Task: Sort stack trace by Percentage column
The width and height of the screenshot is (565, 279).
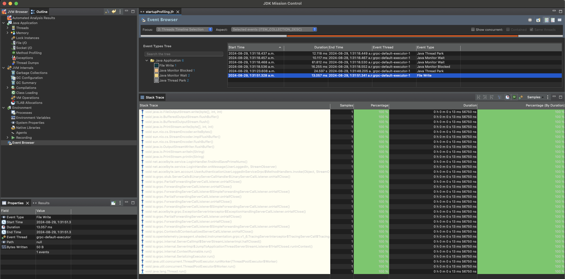Action: [x=371, y=105]
